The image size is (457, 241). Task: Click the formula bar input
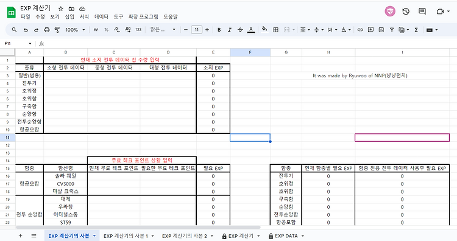pyautogui.click(x=250, y=44)
